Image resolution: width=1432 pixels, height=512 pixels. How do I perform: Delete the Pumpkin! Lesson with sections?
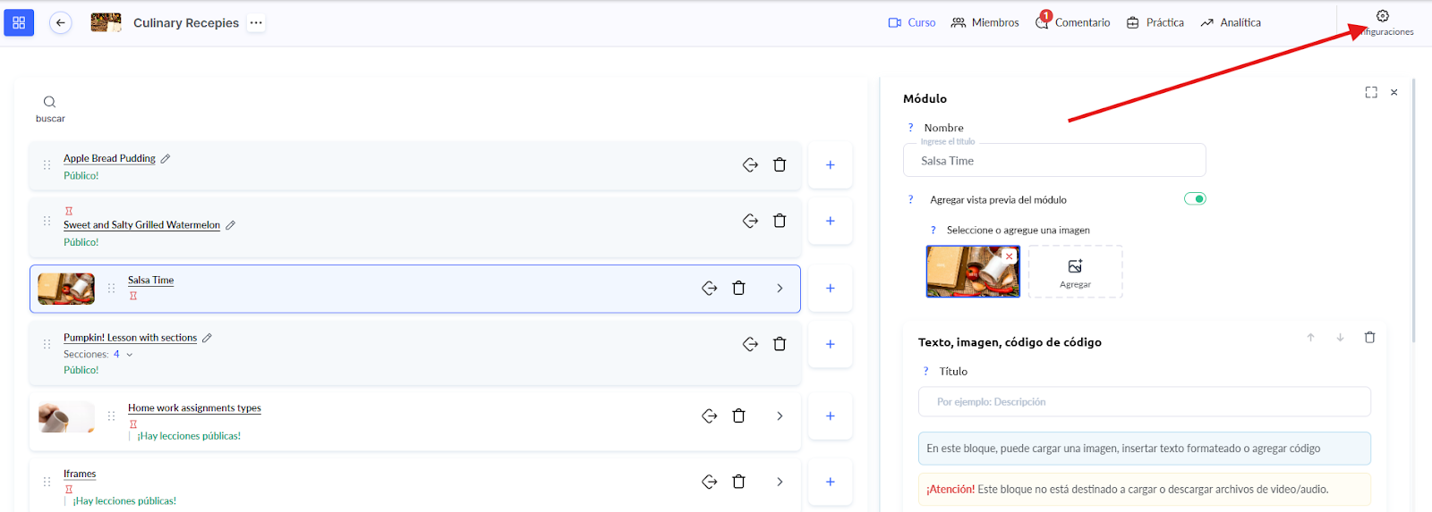tap(780, 344)
